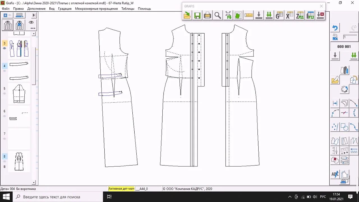Click the Windows Start button
This screenshot has height=202, width=359.
[x=6, y=197]
